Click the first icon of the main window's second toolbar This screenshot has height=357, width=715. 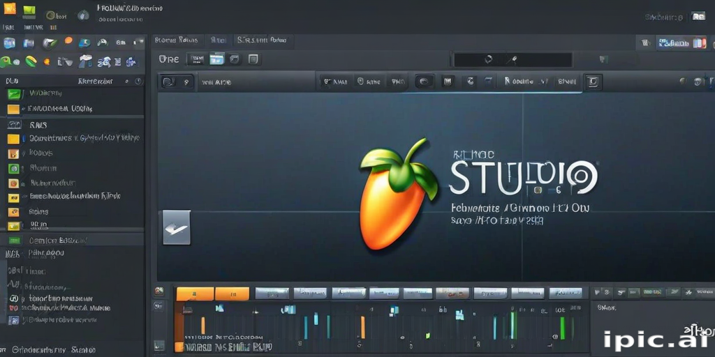(168, 82)
